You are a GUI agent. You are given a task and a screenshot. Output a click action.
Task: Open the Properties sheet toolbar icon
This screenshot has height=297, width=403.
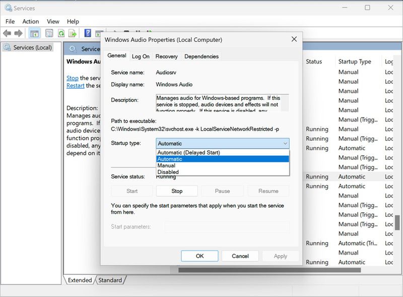click(x=49, y=33)
